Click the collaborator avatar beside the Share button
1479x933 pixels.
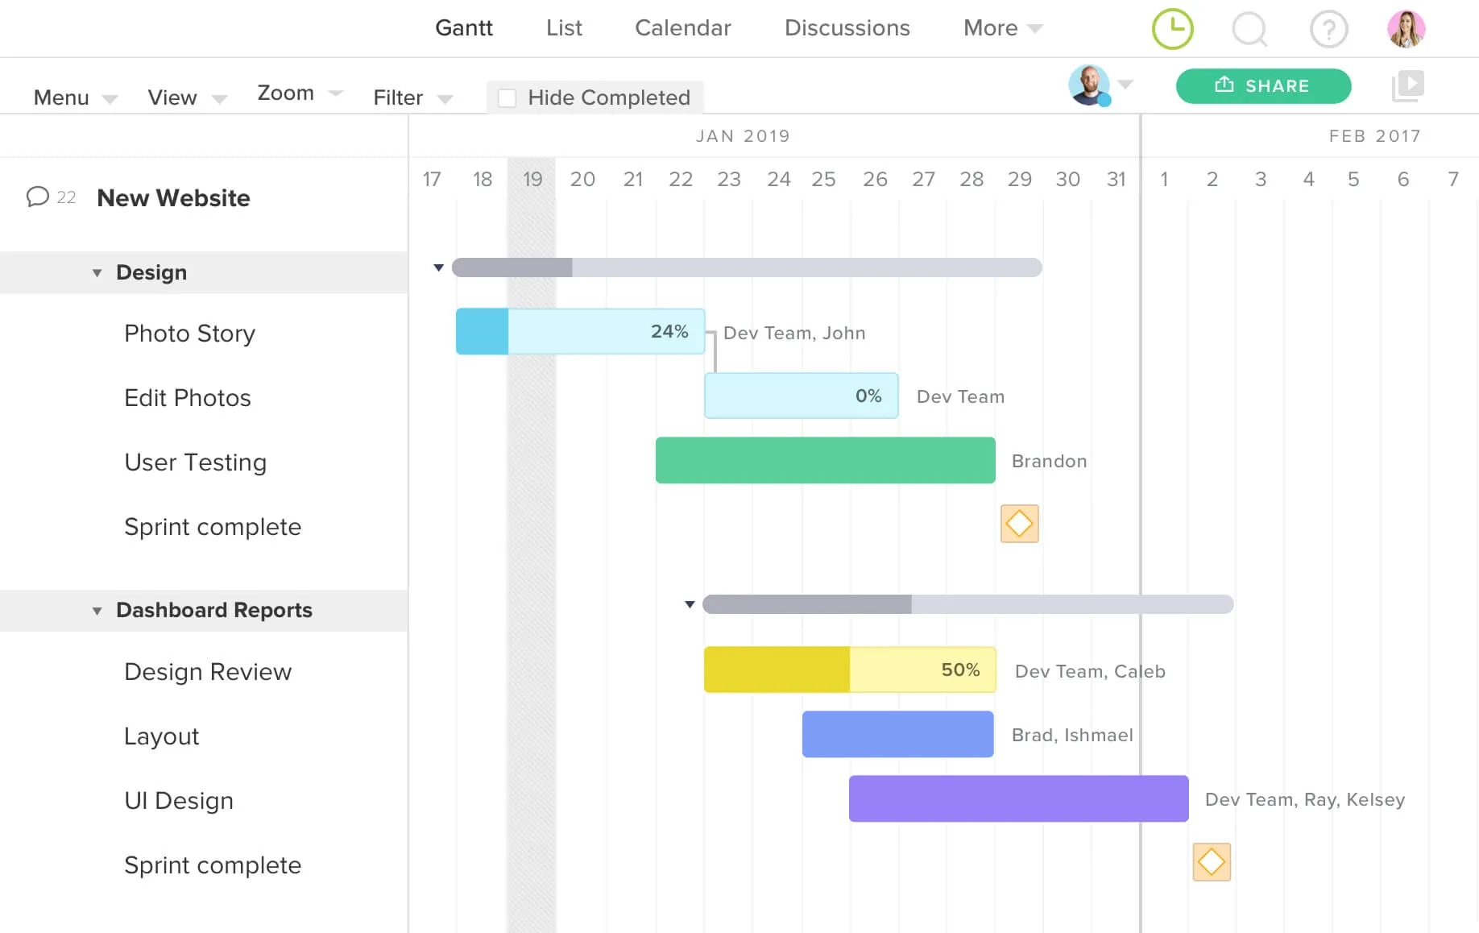coord(1092,86)
